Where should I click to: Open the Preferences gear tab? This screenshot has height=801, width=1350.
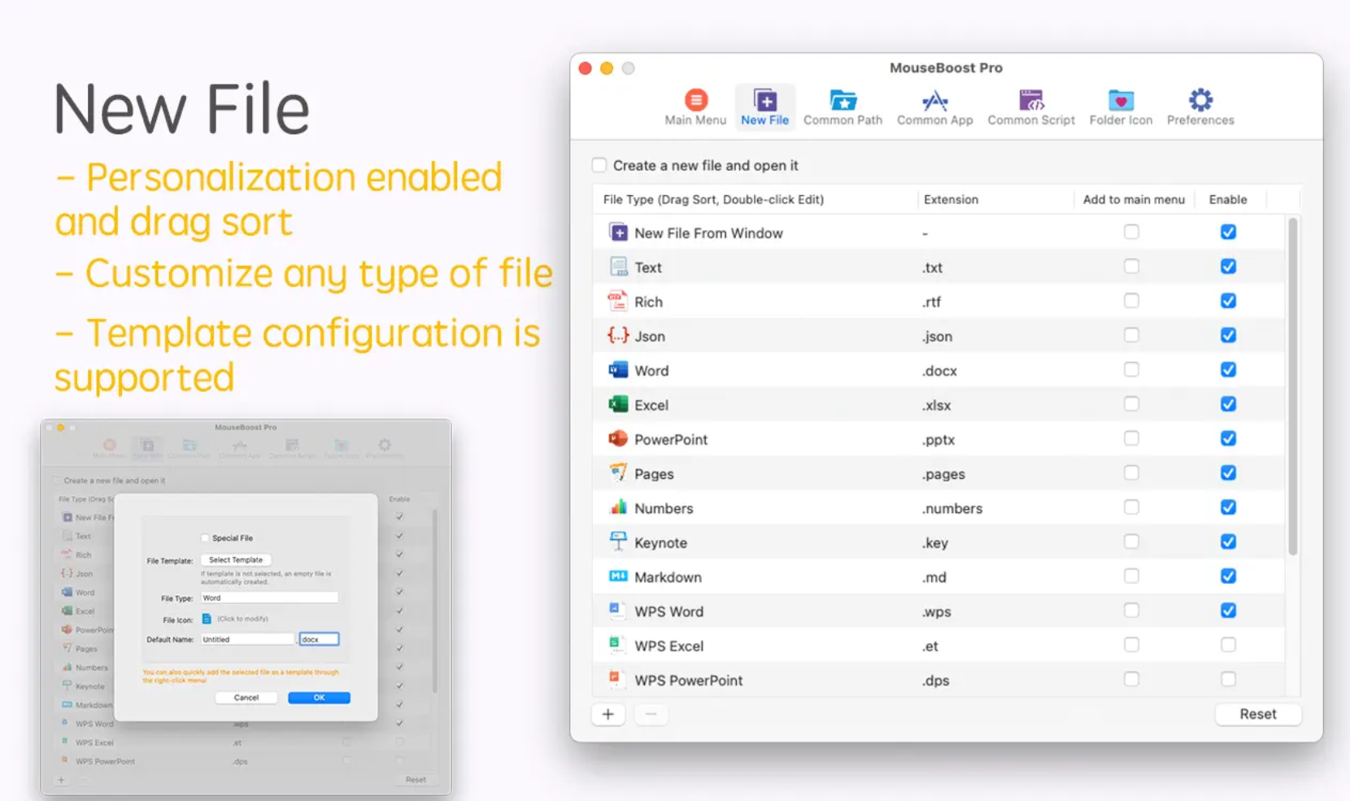(x=1200, y=107)
